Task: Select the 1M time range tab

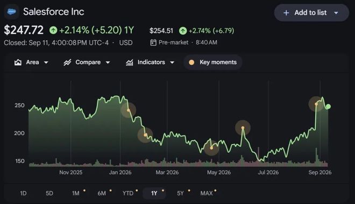Action: 76,193
